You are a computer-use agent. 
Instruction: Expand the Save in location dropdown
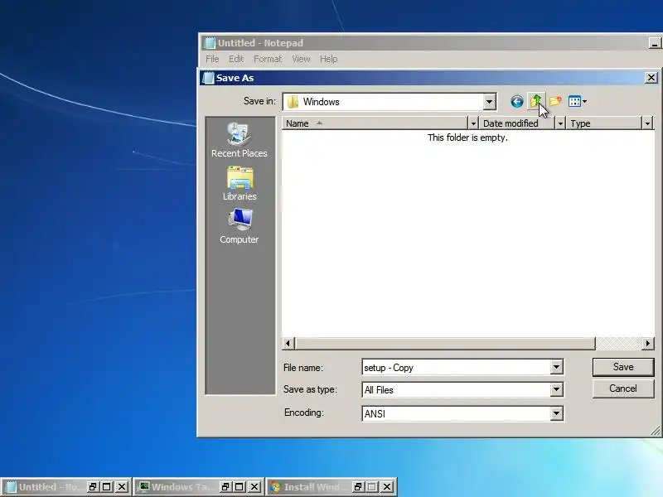pyautogui.click(x=489, y=102)
